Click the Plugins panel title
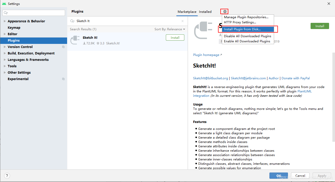Image resolution: width=335 pixels, height=182 pixels. click(x=77, y=12)
